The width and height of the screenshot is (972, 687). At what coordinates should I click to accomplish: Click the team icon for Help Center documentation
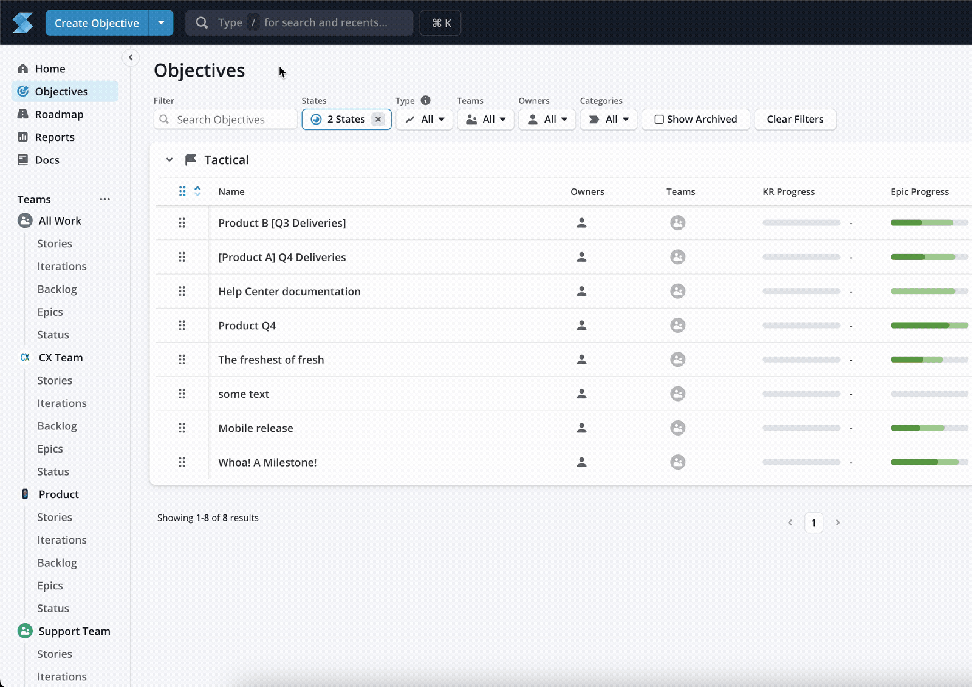coord(677,292)
